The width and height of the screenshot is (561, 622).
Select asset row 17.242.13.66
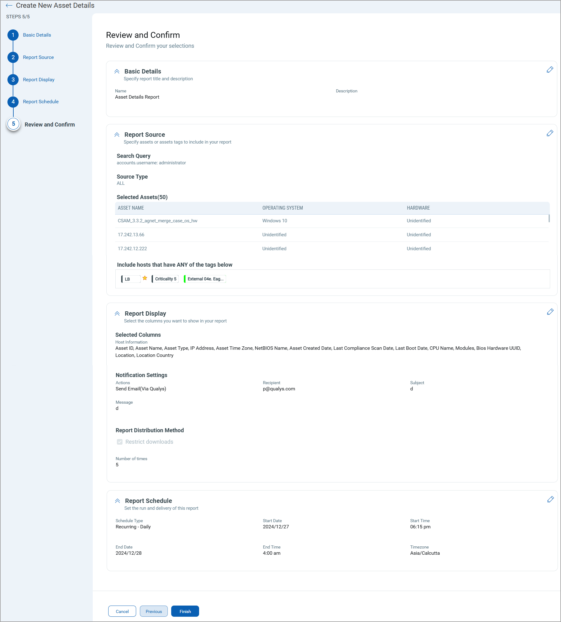click(332, 235)
